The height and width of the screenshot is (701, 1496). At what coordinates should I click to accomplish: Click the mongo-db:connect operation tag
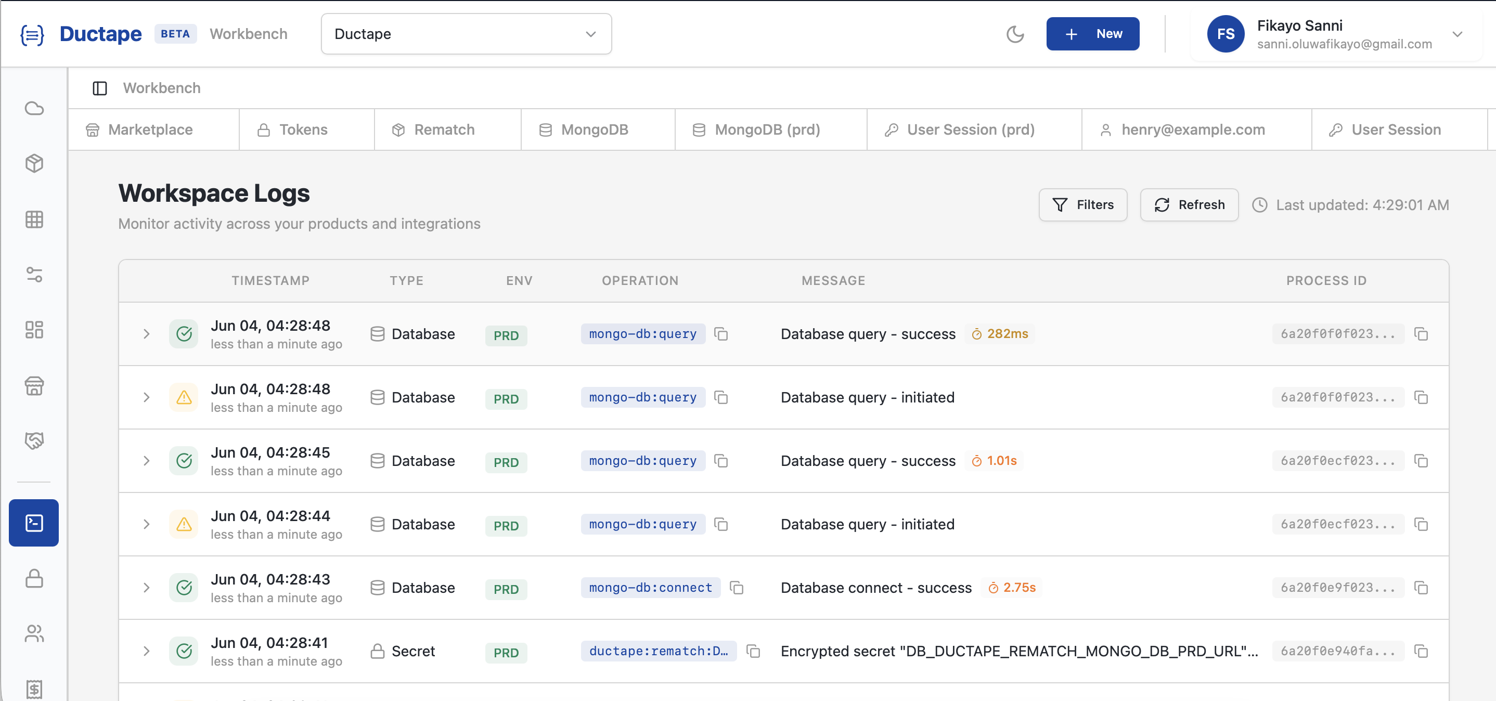click(650, 588)
